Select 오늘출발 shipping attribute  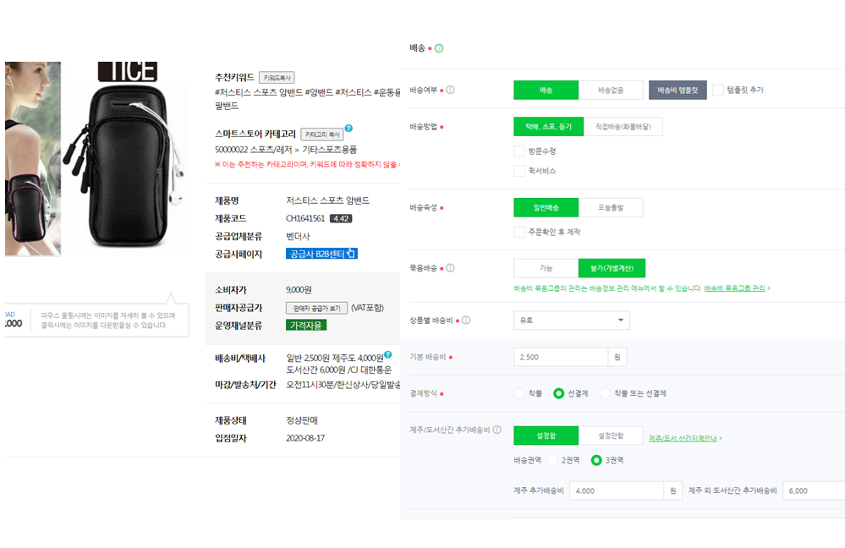[x=611, y=207]
